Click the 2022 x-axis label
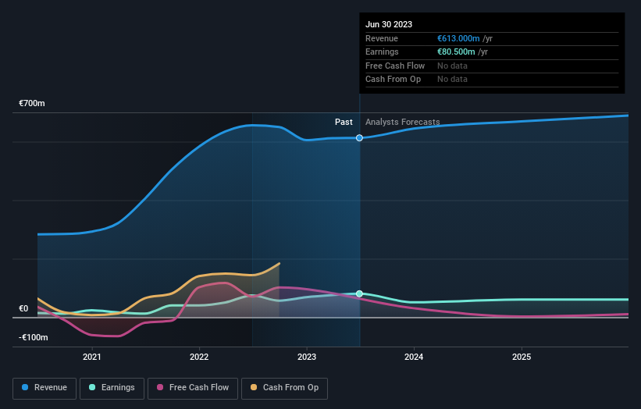This screenshot has height=409, width=641. pyautogui.click(x=199, y=357)
